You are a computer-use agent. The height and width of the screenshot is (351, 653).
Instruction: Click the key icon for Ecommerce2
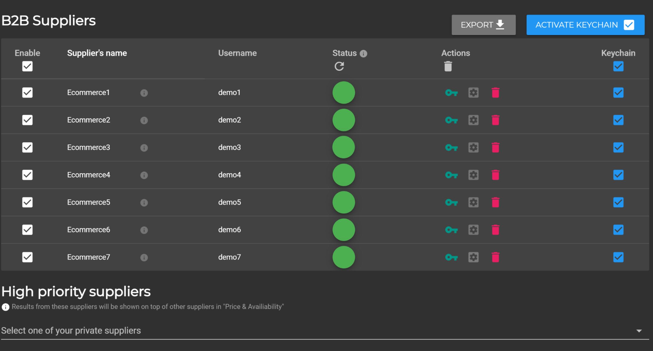pos(451,120)
